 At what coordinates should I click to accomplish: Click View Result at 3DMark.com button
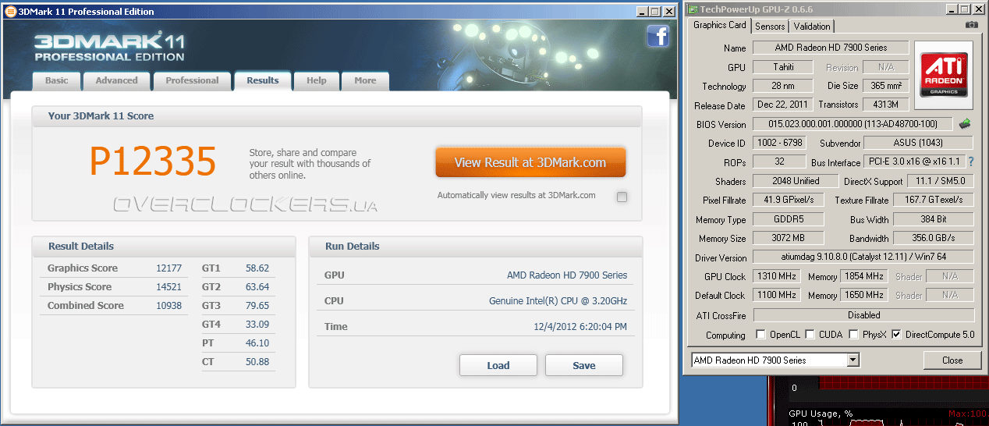coord(530,162)
